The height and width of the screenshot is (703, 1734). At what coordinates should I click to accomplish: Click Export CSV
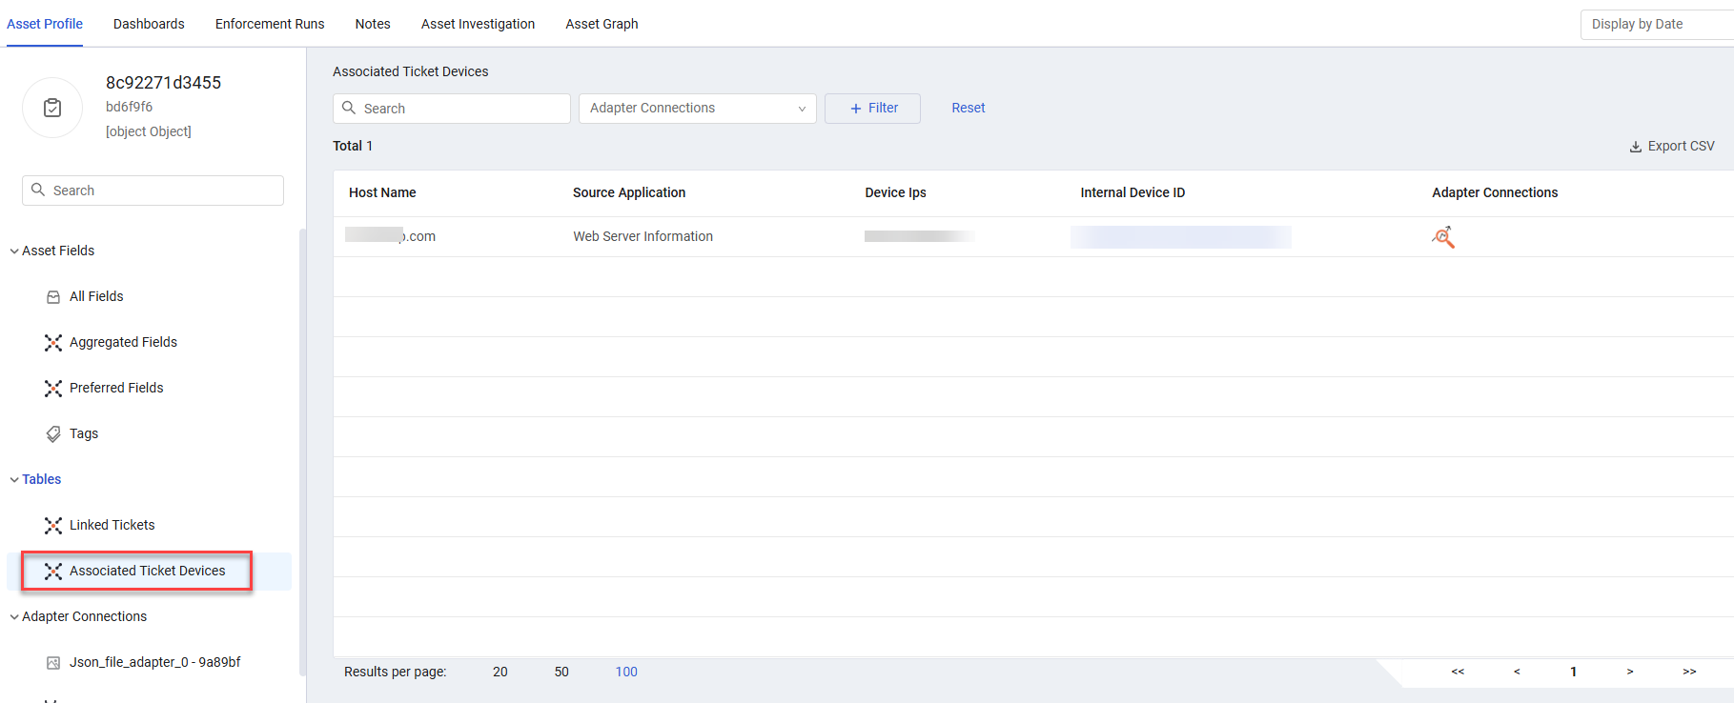[x=1672, y=147]
